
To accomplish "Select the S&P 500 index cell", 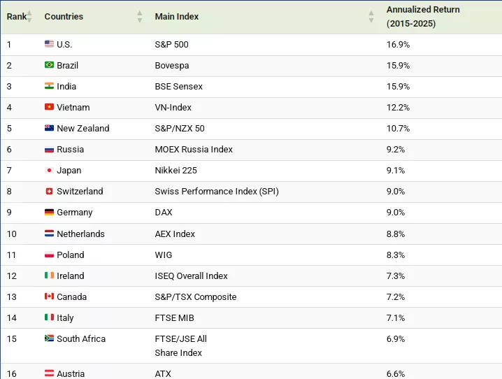I will [171, 44].
